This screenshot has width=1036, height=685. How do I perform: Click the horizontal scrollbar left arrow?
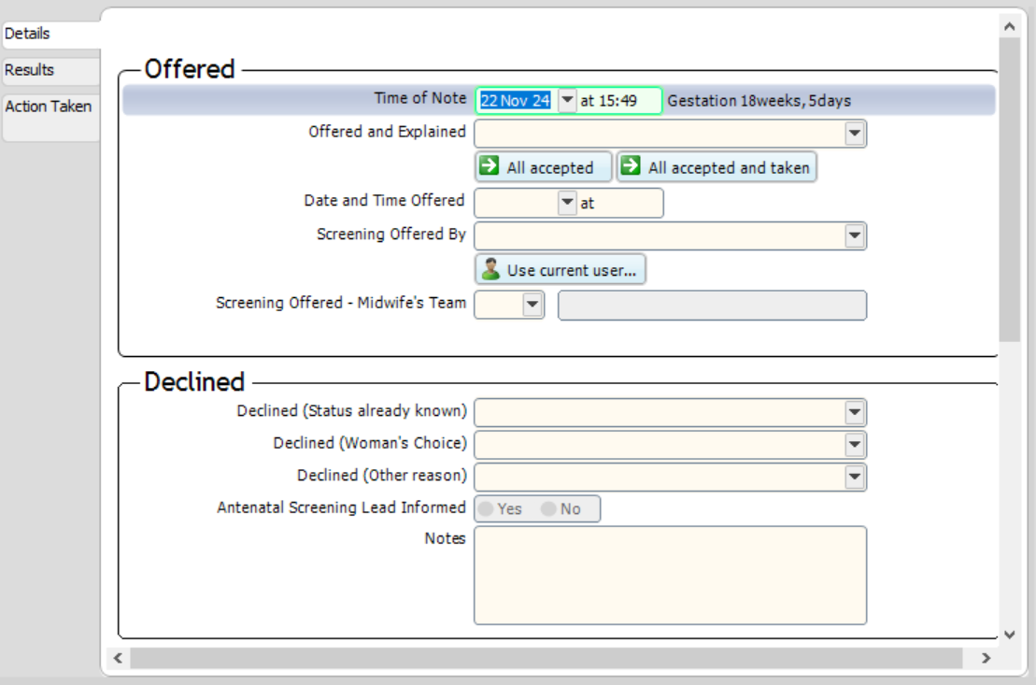coord(118,659)
